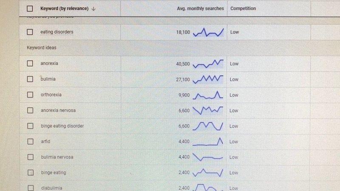This screenshot has width=340, height=191.
Task: Check the anorexia keyword checkbox
Action: point(30,64)
